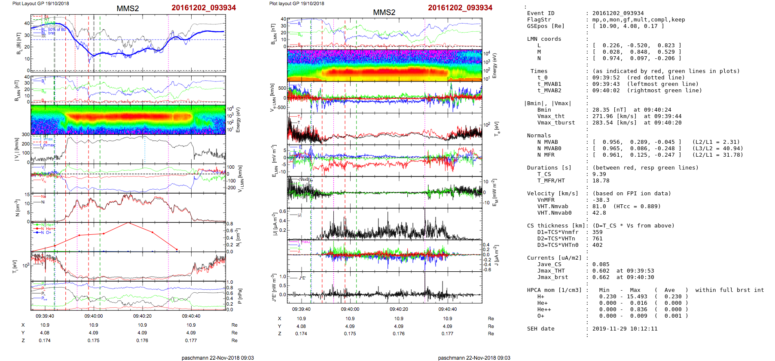Select the Bmin value "28.35 [nT]"
Viewport: 775px width, 361px height.
click(610, 110)
